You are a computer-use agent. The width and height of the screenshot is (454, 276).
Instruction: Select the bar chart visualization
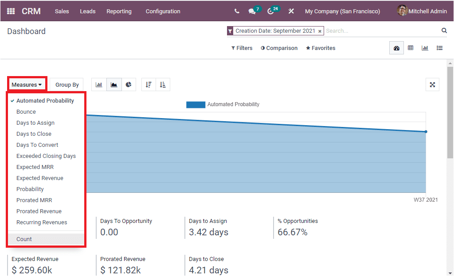coord(99,84)
